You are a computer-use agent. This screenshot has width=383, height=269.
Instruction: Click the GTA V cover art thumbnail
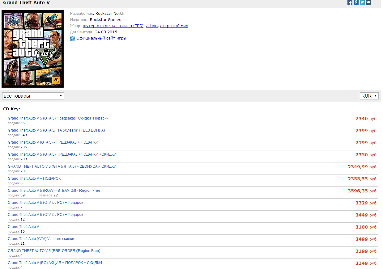coord(33,49)
